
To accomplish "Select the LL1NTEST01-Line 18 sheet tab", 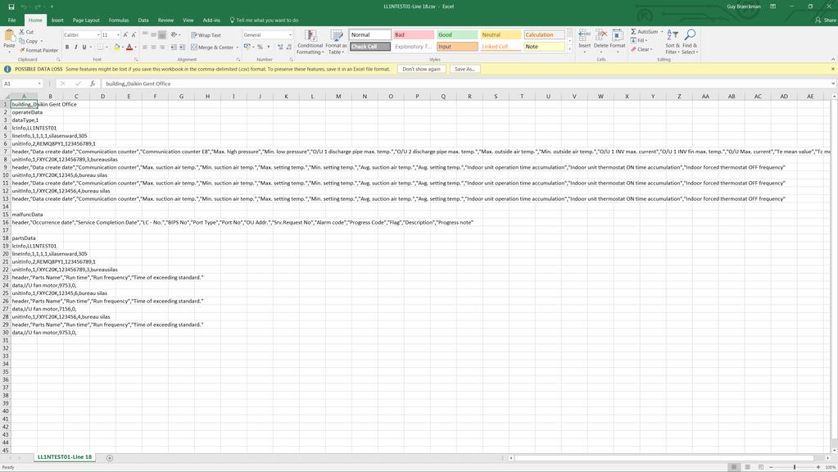I will (65, 457).
